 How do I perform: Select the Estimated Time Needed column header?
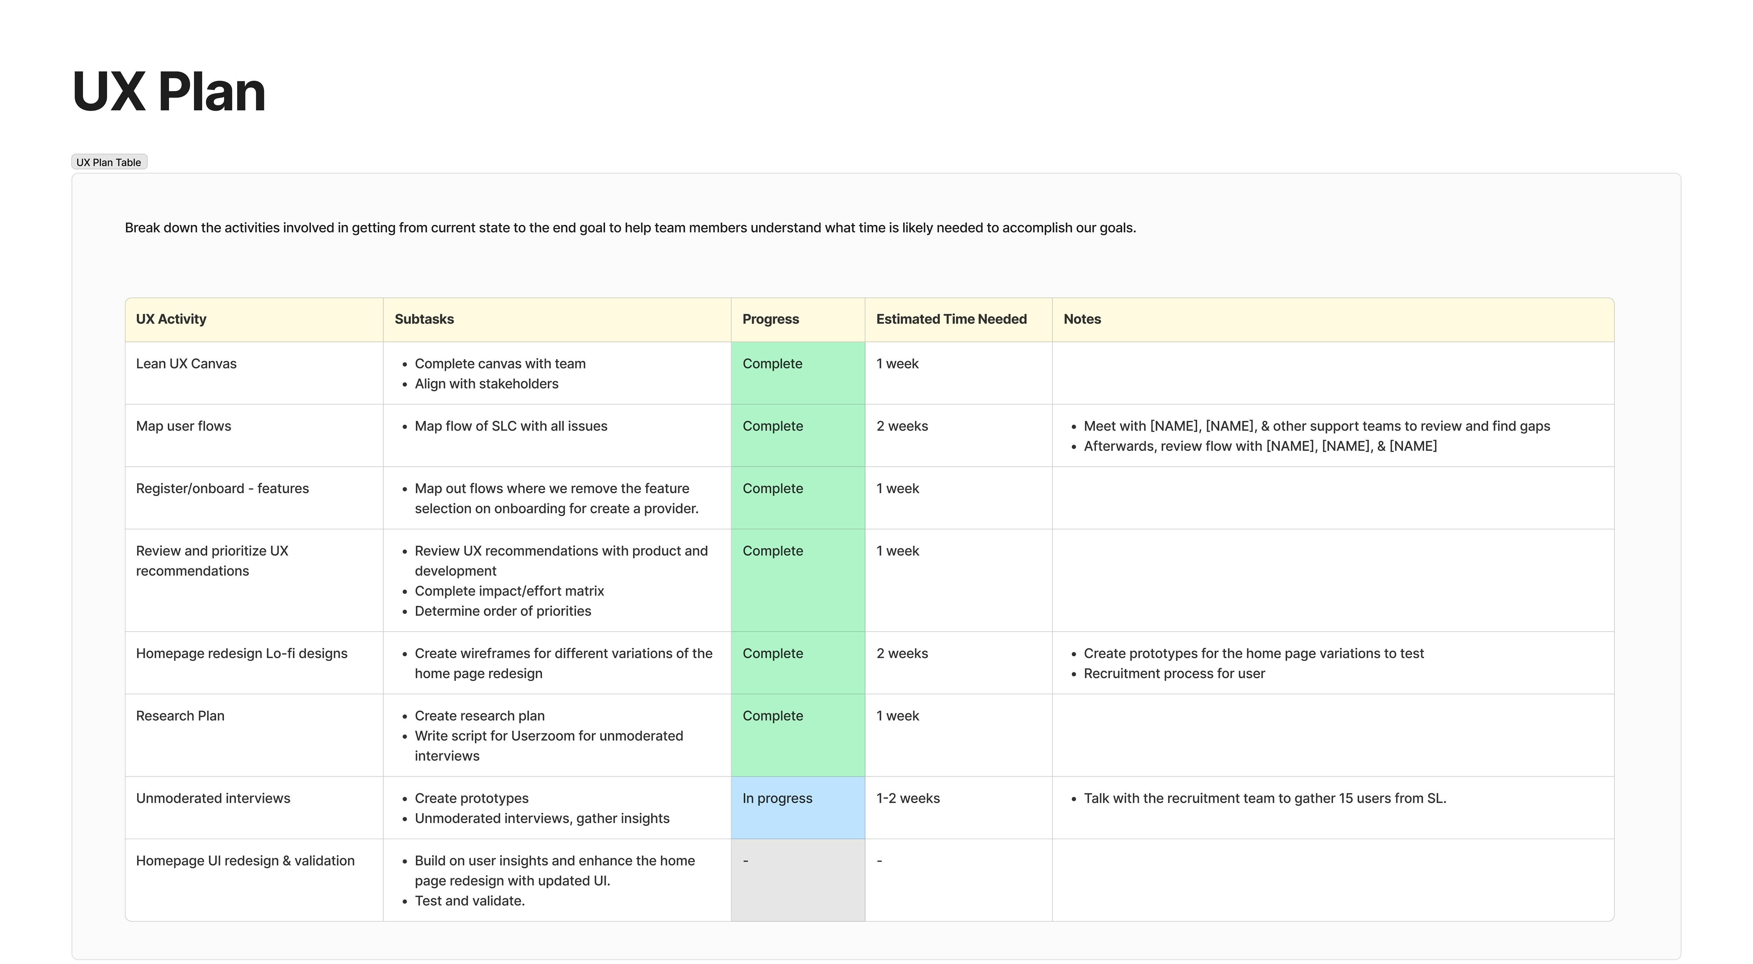[952, 319]
